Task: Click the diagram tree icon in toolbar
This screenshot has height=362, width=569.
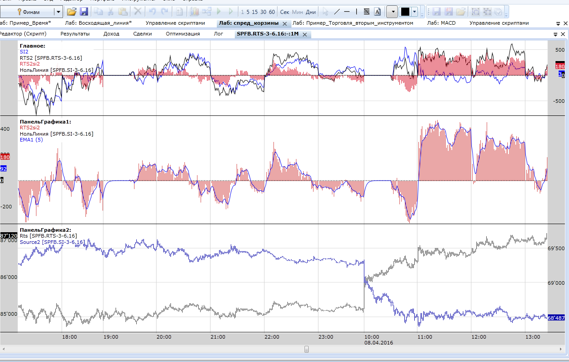Action: (x=206, y=12)
